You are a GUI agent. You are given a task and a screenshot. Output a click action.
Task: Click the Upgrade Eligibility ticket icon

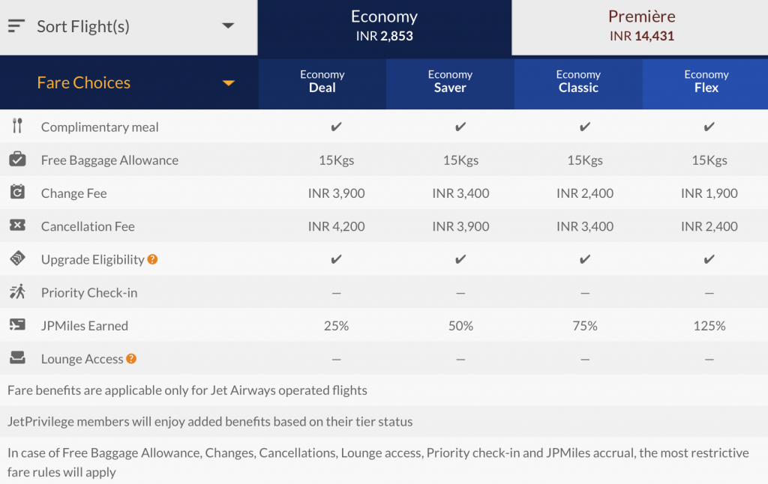click(17, 258)
